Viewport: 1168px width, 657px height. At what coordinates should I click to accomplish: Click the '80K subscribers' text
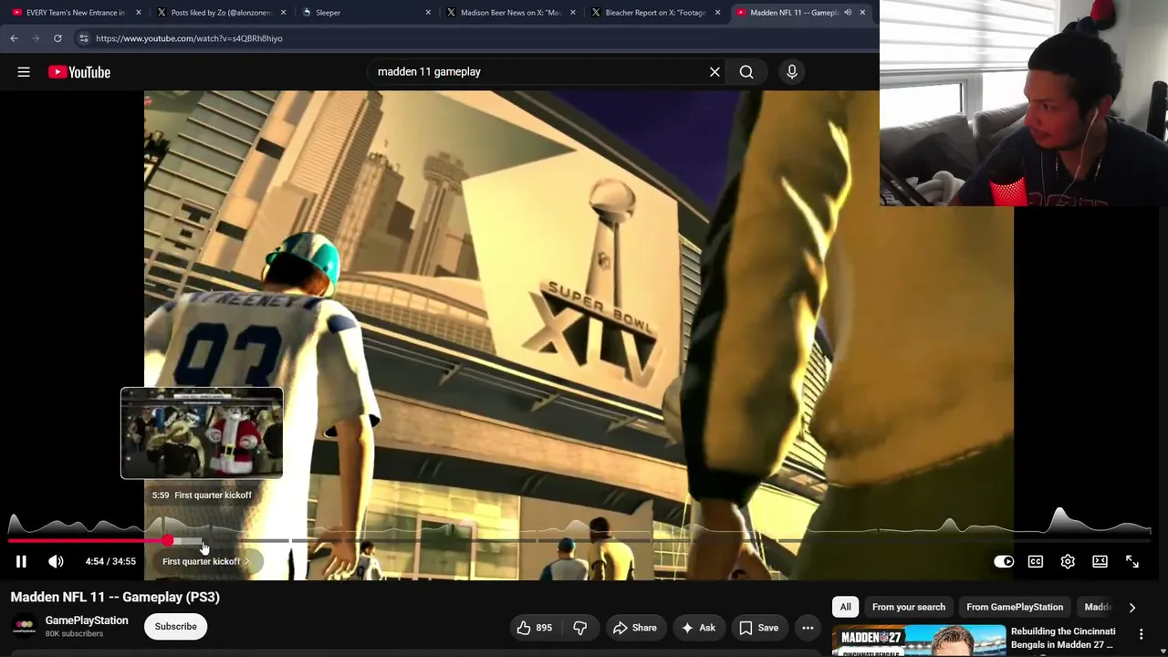[x=74, y=633]
